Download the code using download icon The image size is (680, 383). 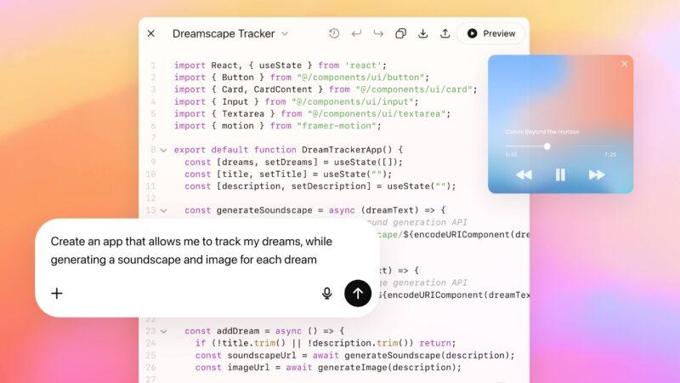point(422,34)
